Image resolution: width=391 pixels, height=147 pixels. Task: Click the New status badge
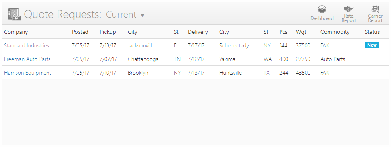click(372, 45)
